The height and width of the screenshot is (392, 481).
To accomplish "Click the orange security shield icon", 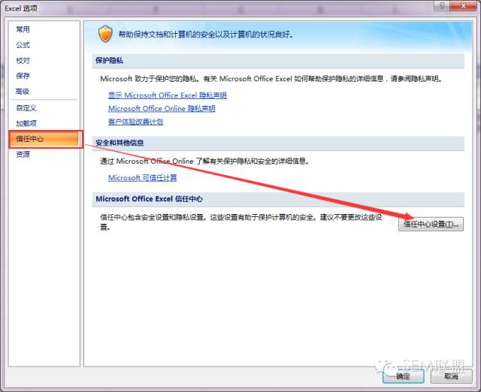I will click(x=105, y=34).
